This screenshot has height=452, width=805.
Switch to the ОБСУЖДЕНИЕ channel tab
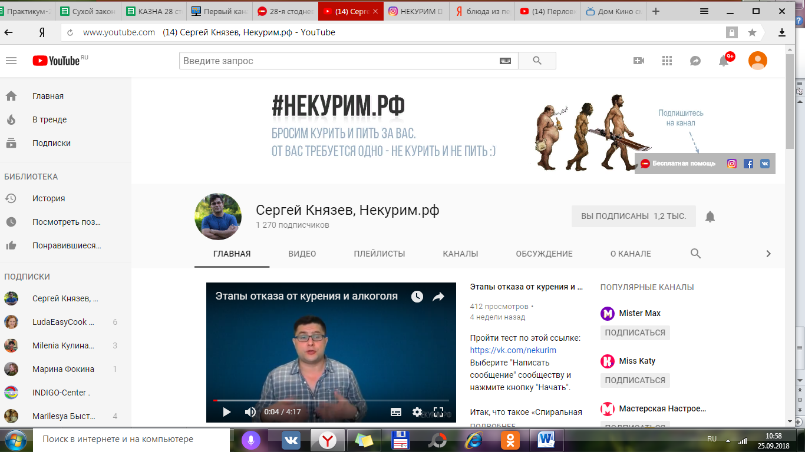coord(544,254)
